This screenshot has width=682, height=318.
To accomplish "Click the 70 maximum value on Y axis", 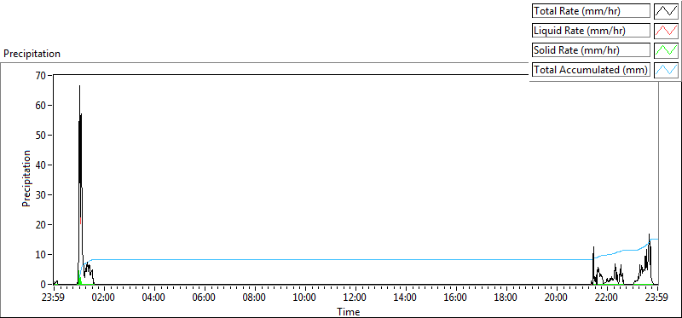I will coord(41,75).
